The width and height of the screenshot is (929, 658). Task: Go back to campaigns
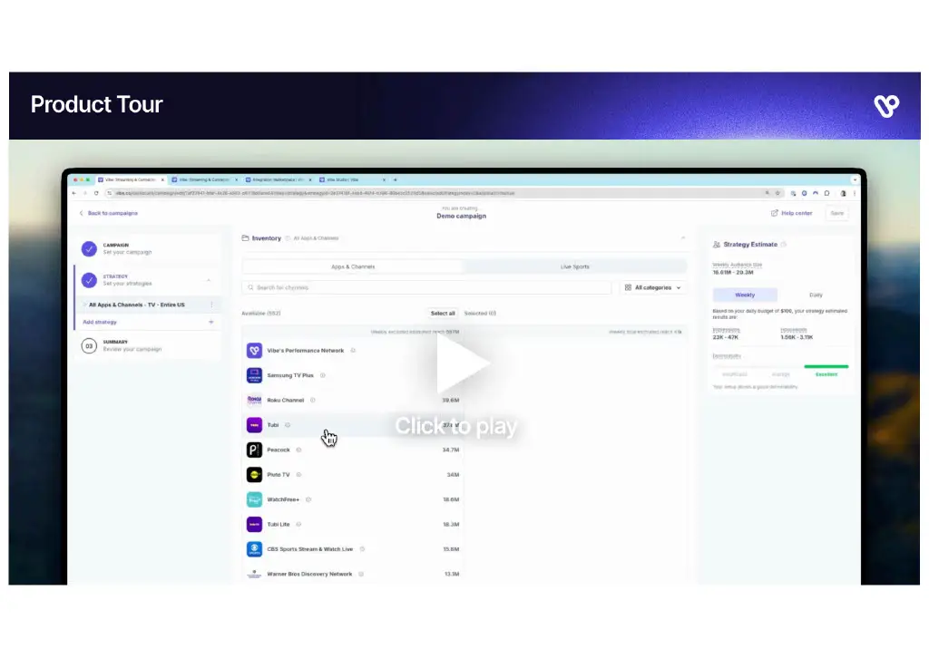coord(108,213)
